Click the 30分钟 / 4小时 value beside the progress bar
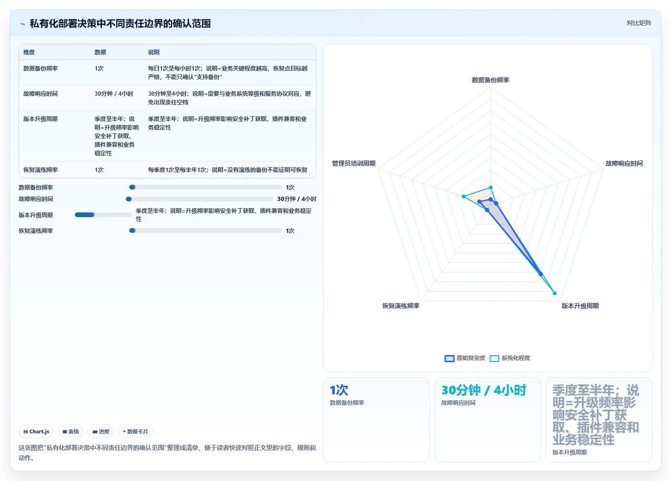Image resolution: width=671 pixels, height=481 pixels. [x=297, y=199]
